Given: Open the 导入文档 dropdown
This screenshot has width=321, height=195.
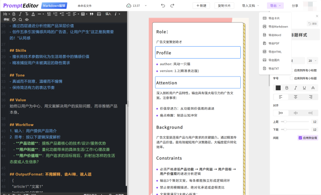Looking at the screenshot, I should (x=250, y=5).
